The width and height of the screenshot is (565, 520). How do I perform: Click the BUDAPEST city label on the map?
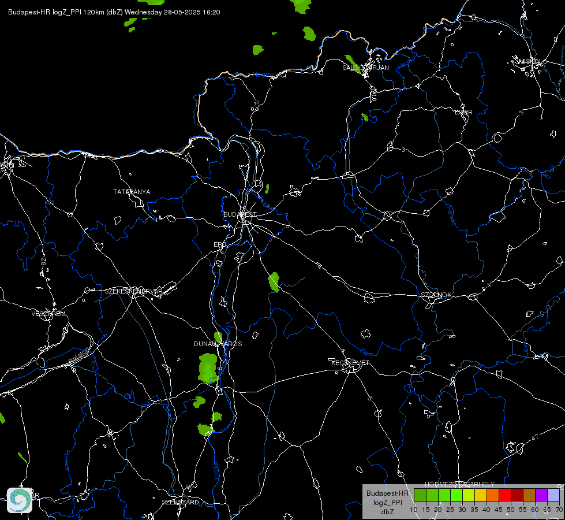(x=240, y=214)
